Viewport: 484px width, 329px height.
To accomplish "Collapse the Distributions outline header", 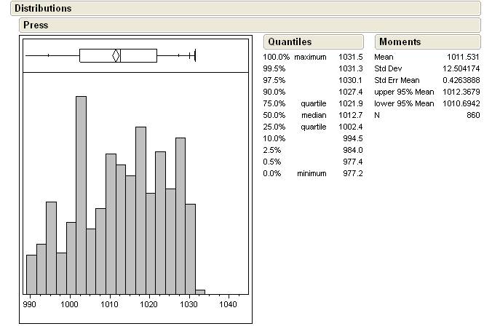I will pos(44,9).
